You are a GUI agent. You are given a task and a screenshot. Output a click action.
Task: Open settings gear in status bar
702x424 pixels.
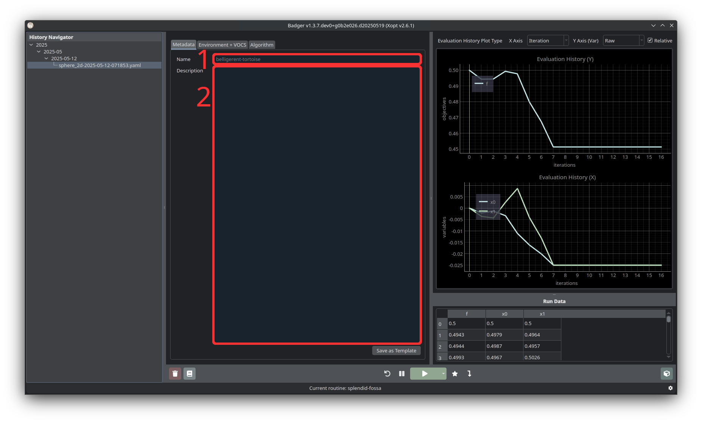[670, 388]
